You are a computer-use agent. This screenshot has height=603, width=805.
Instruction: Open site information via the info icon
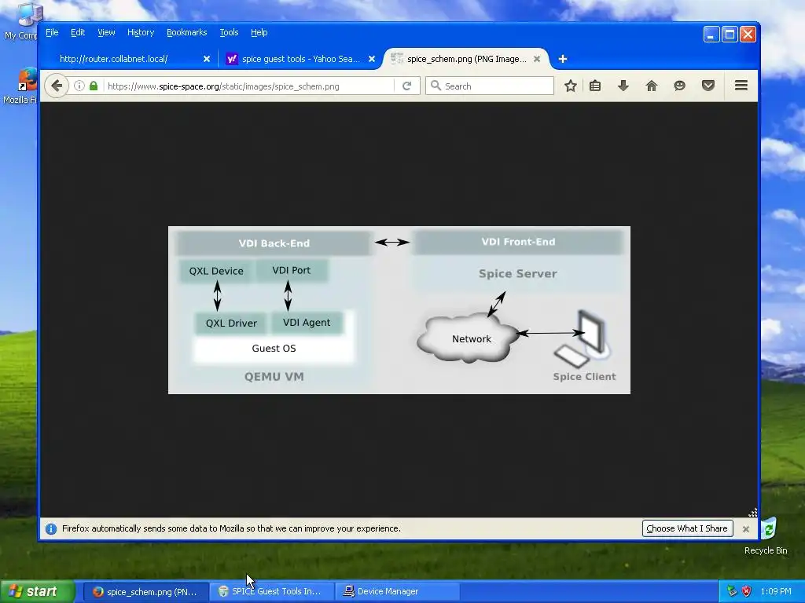click(79, 86)
